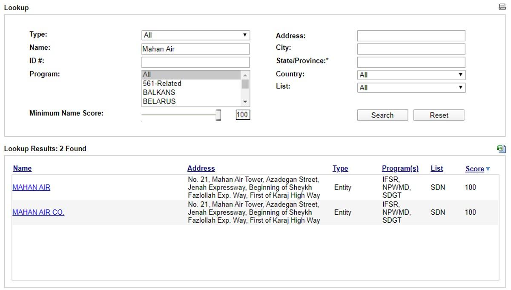Screen dimensions: 511x290
Task: Click the address cell of MAHAN AIR CO. row
Action: click(254, 212)
